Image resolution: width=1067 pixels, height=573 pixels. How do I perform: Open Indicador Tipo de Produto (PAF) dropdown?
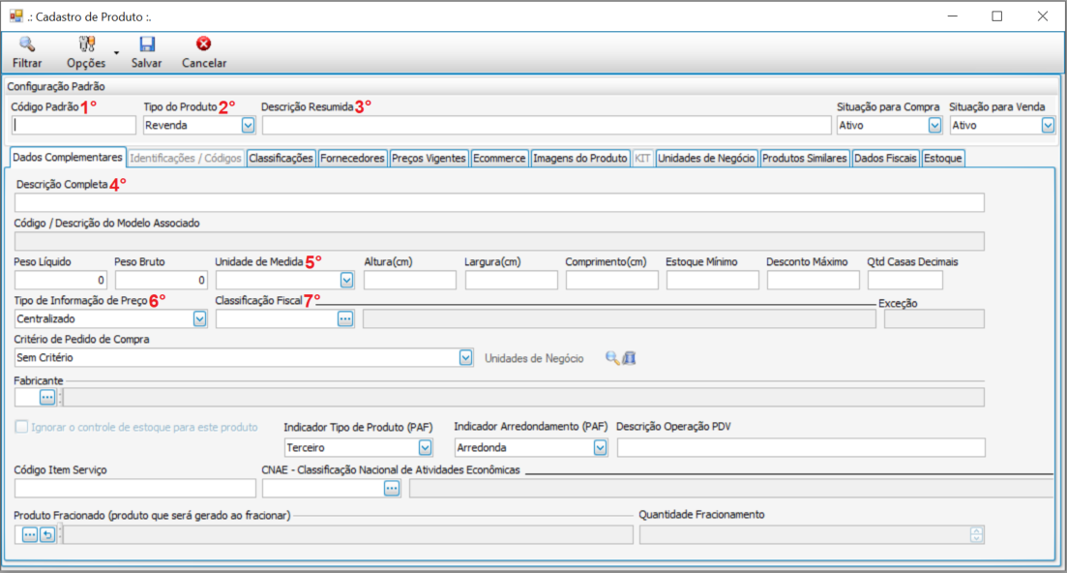[425, 447]
